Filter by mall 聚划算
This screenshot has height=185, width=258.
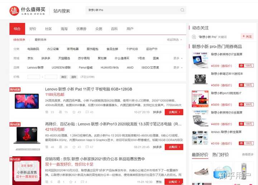tap(102, 58)
